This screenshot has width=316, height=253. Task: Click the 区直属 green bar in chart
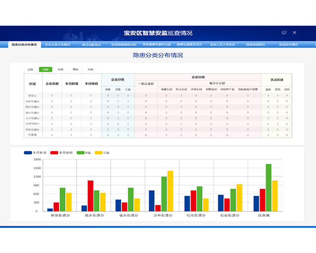[269, 187]
